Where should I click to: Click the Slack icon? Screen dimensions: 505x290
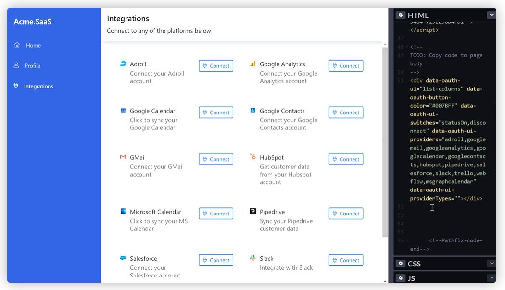pyautogui.click(x=253, y=258)
